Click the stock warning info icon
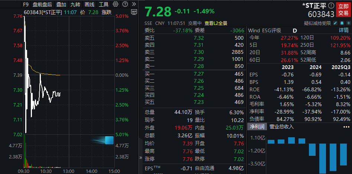 [331, 6]
